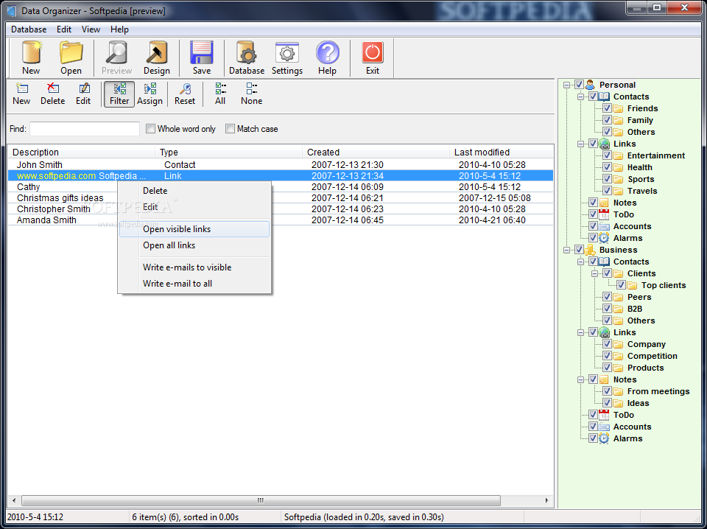Click the red Exit power icon
The width and height of the screenshot is (707, 529).
point(373,57)
